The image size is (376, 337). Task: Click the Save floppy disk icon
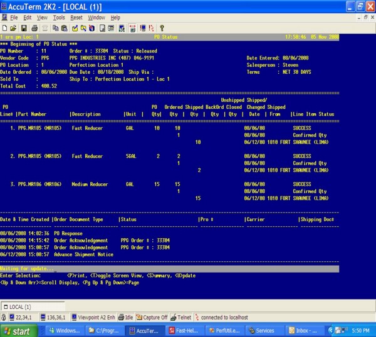coord(24,28)
